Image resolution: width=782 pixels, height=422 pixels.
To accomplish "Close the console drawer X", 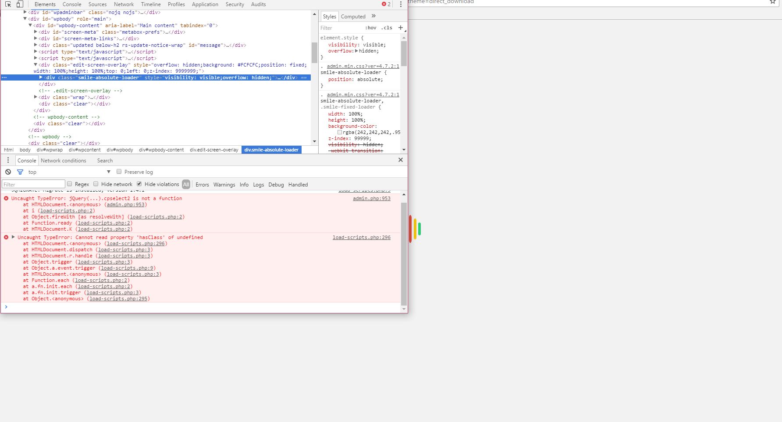I will point(400,160).
